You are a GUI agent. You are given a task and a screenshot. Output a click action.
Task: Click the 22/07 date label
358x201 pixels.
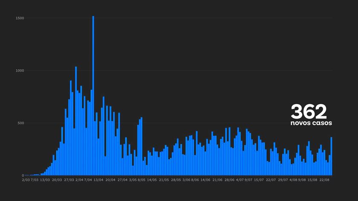tap(271, 180)
